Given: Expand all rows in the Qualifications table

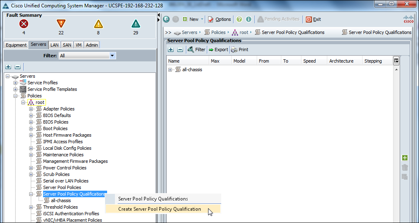Looking at the screenshot, I should click(x=171, y=50).
